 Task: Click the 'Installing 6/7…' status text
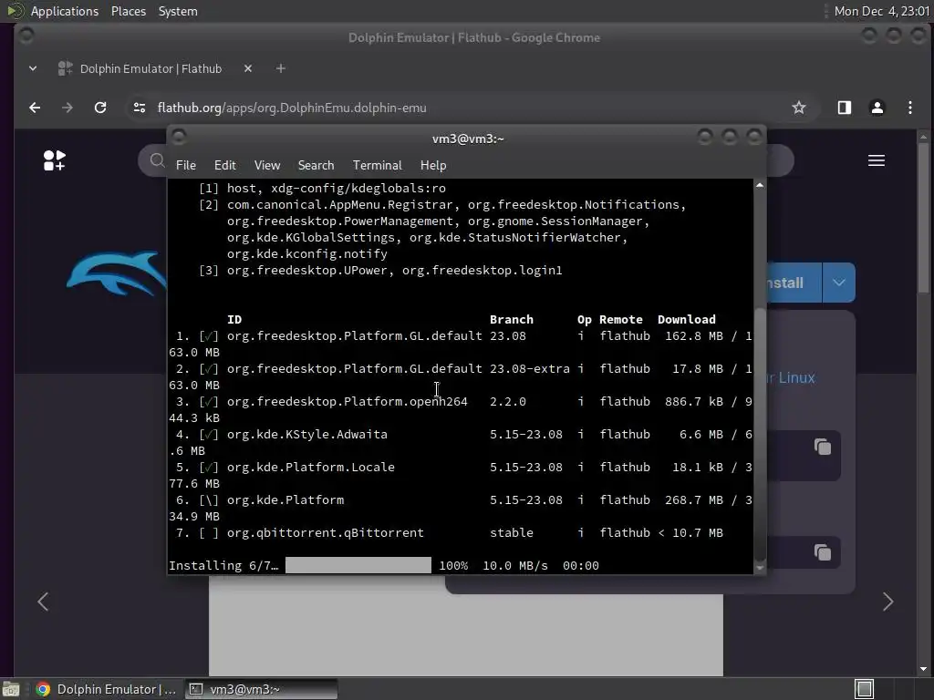(x=223, y=565)
